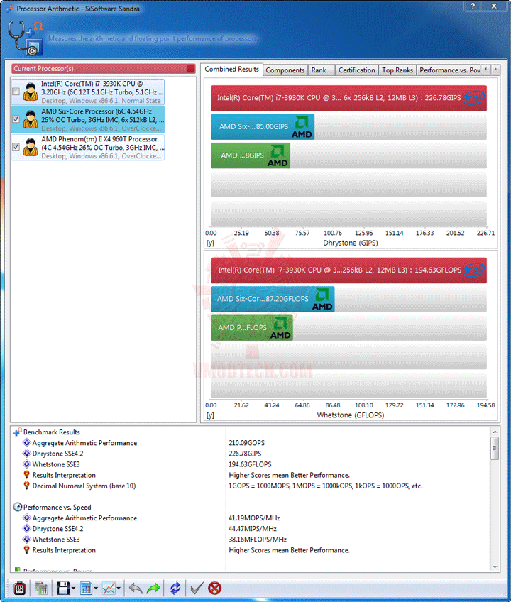Click the clock icon beside Performance vs. Speed
This screenshot has width=511, height=602.
pos(17,507)
